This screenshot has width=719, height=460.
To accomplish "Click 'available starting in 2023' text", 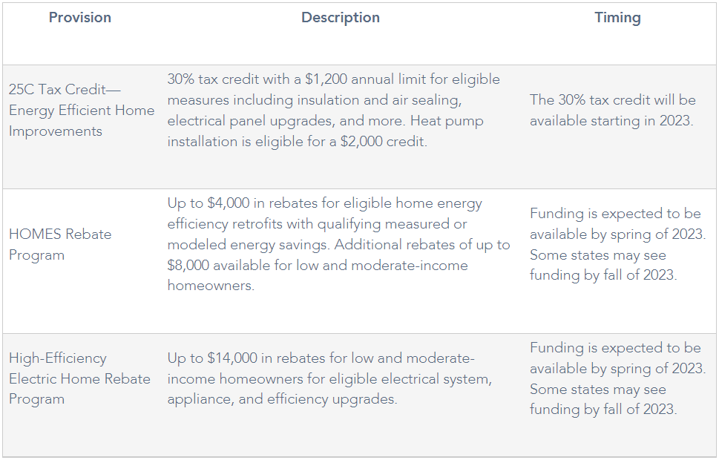I will (x=611, y=121).
